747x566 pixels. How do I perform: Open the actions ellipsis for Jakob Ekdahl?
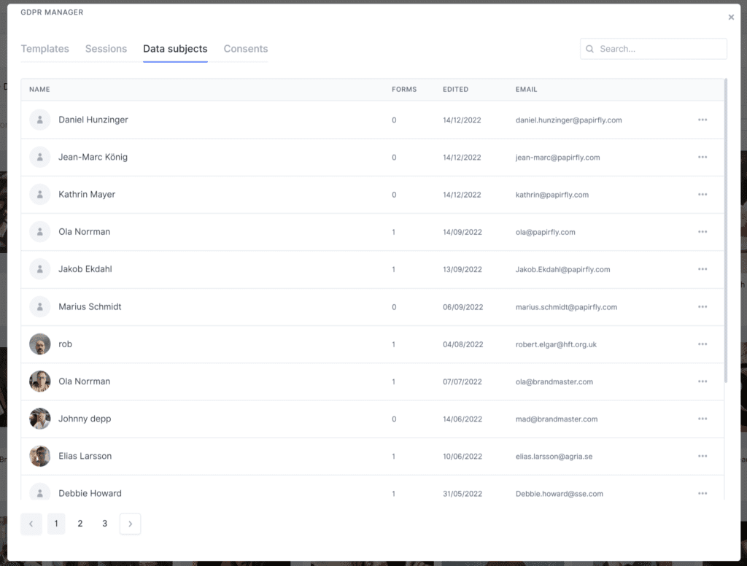pyautogui.click(x=703, y=269)
